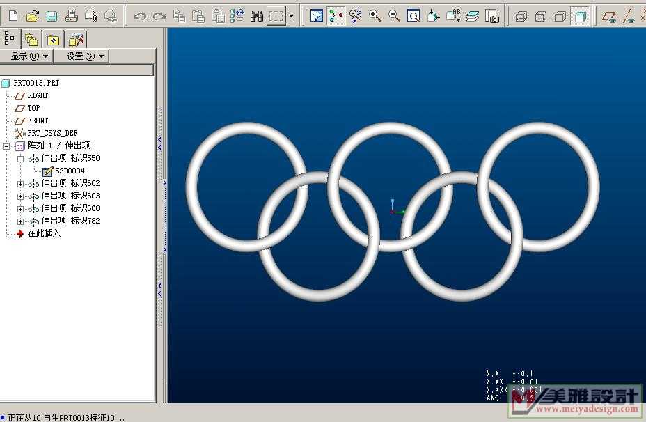Select the 伸出项 标识602 feature
The image size is (646, 422).
[70, 183]
